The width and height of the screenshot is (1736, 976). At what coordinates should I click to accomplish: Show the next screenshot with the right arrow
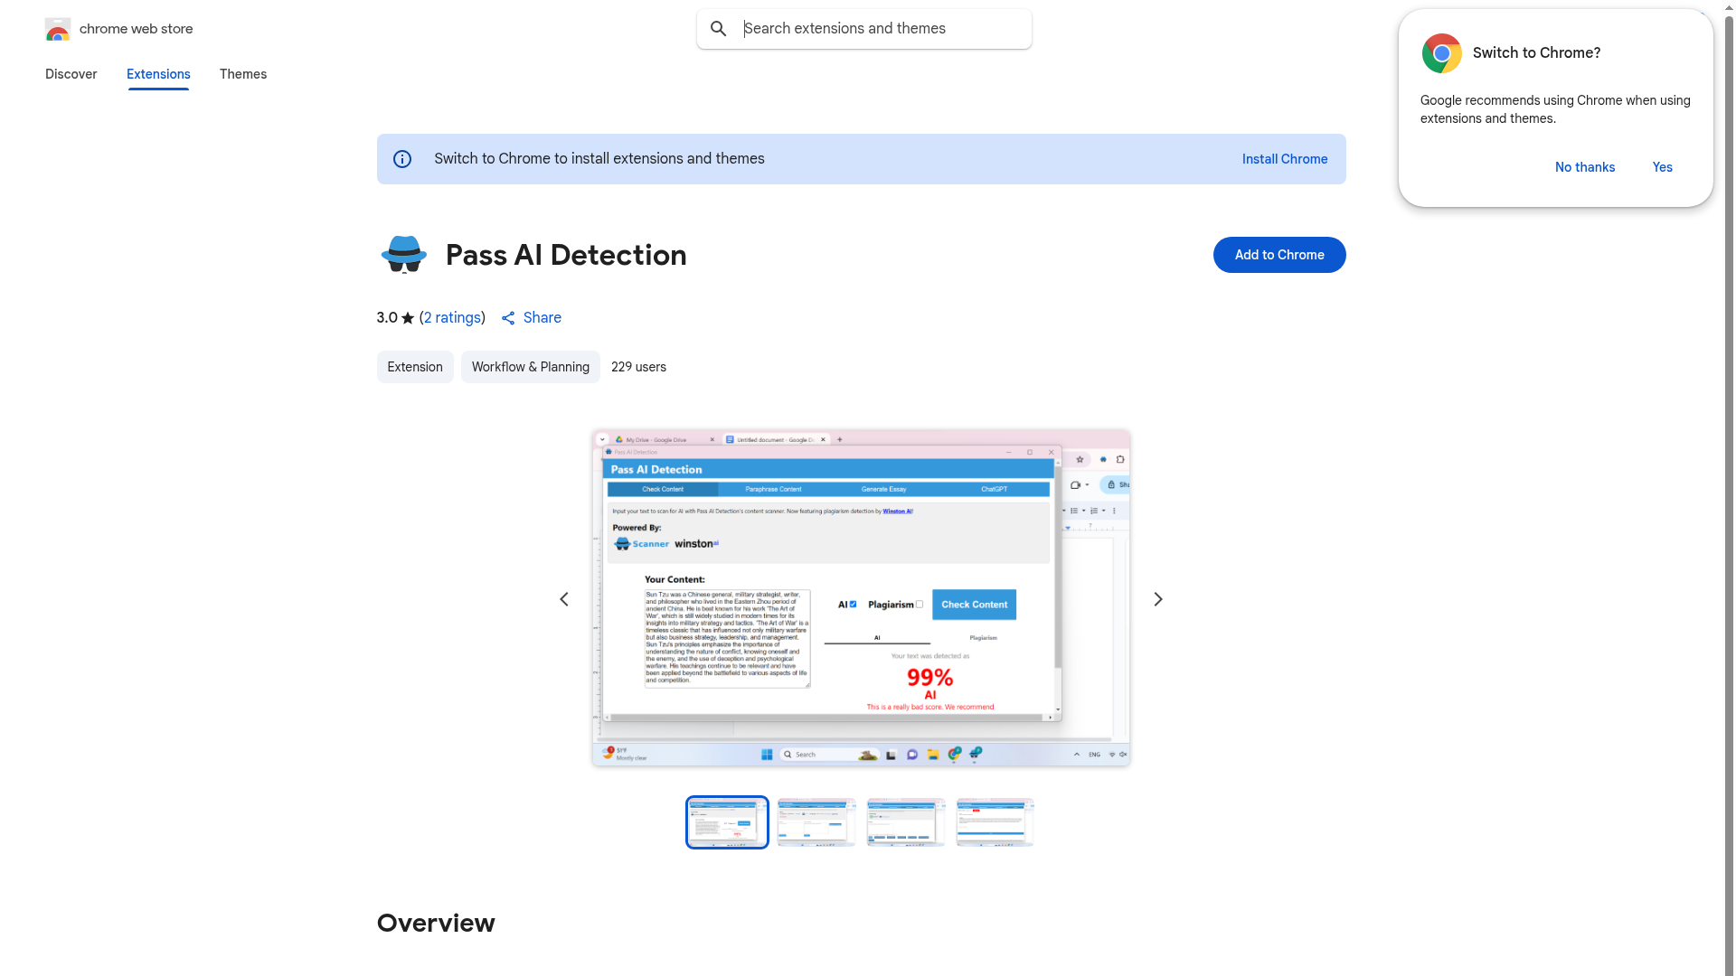click(x=1158, y=599)
